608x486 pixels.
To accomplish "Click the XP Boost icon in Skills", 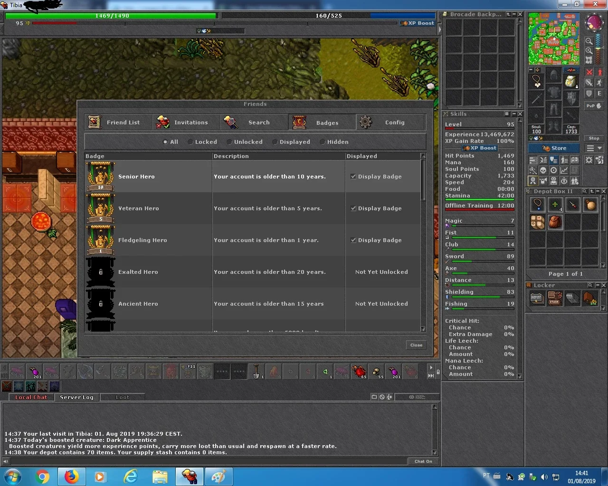I will click(x=479, y=148).
